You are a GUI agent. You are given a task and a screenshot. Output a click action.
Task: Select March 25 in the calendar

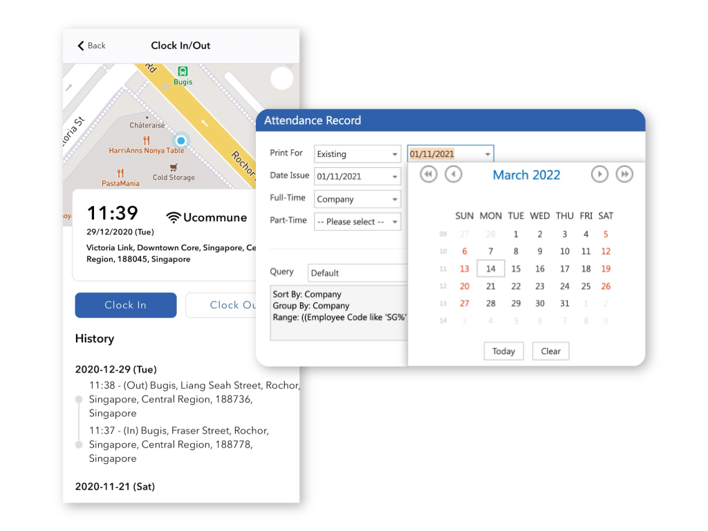point(586,286)
